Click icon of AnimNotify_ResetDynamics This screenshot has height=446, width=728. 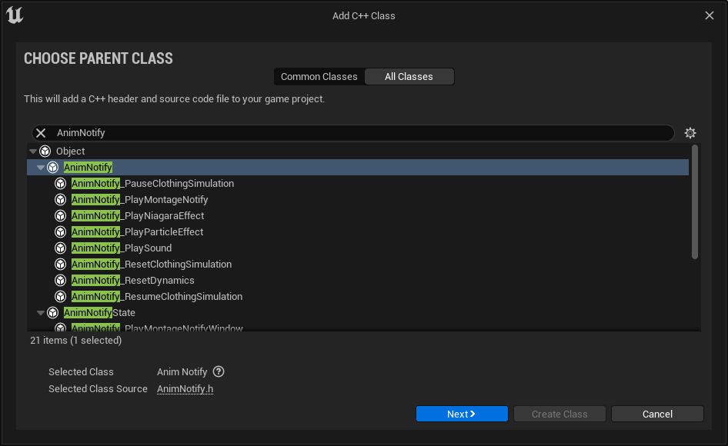pos(60,281)
